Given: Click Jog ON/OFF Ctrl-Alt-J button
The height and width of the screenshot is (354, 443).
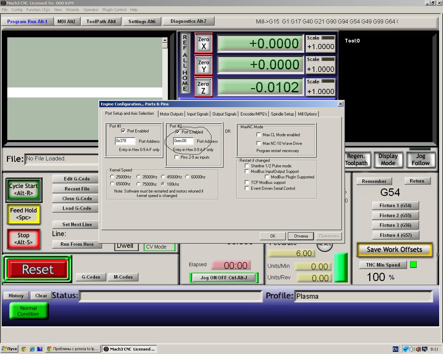Looking at the screenshot, I should [224, 278].
